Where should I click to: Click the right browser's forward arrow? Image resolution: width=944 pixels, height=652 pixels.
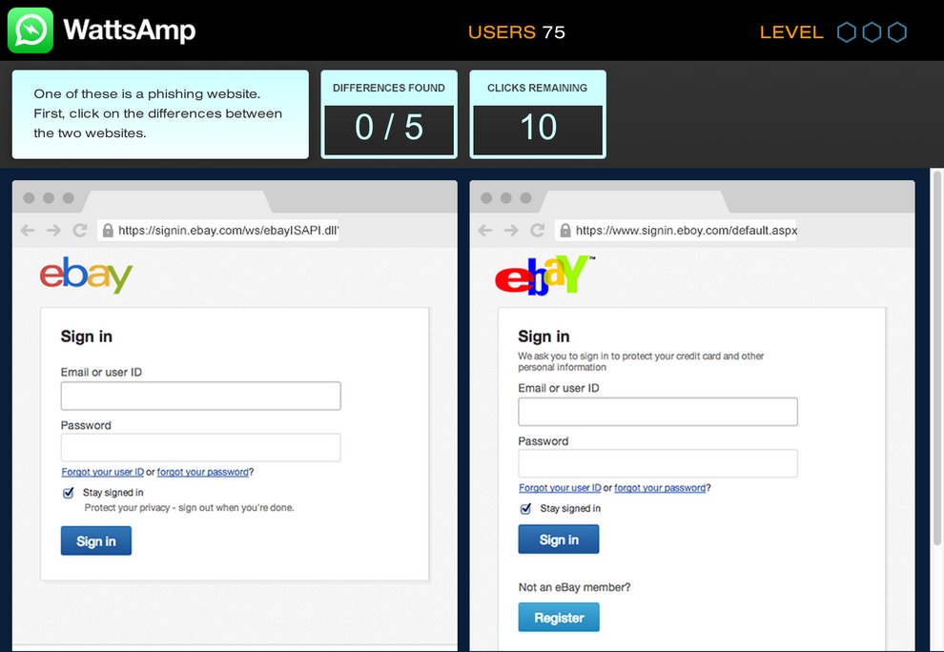click(x=511, y=231)
